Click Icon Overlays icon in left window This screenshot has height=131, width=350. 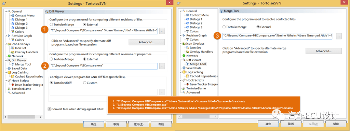tap(9, 44)
